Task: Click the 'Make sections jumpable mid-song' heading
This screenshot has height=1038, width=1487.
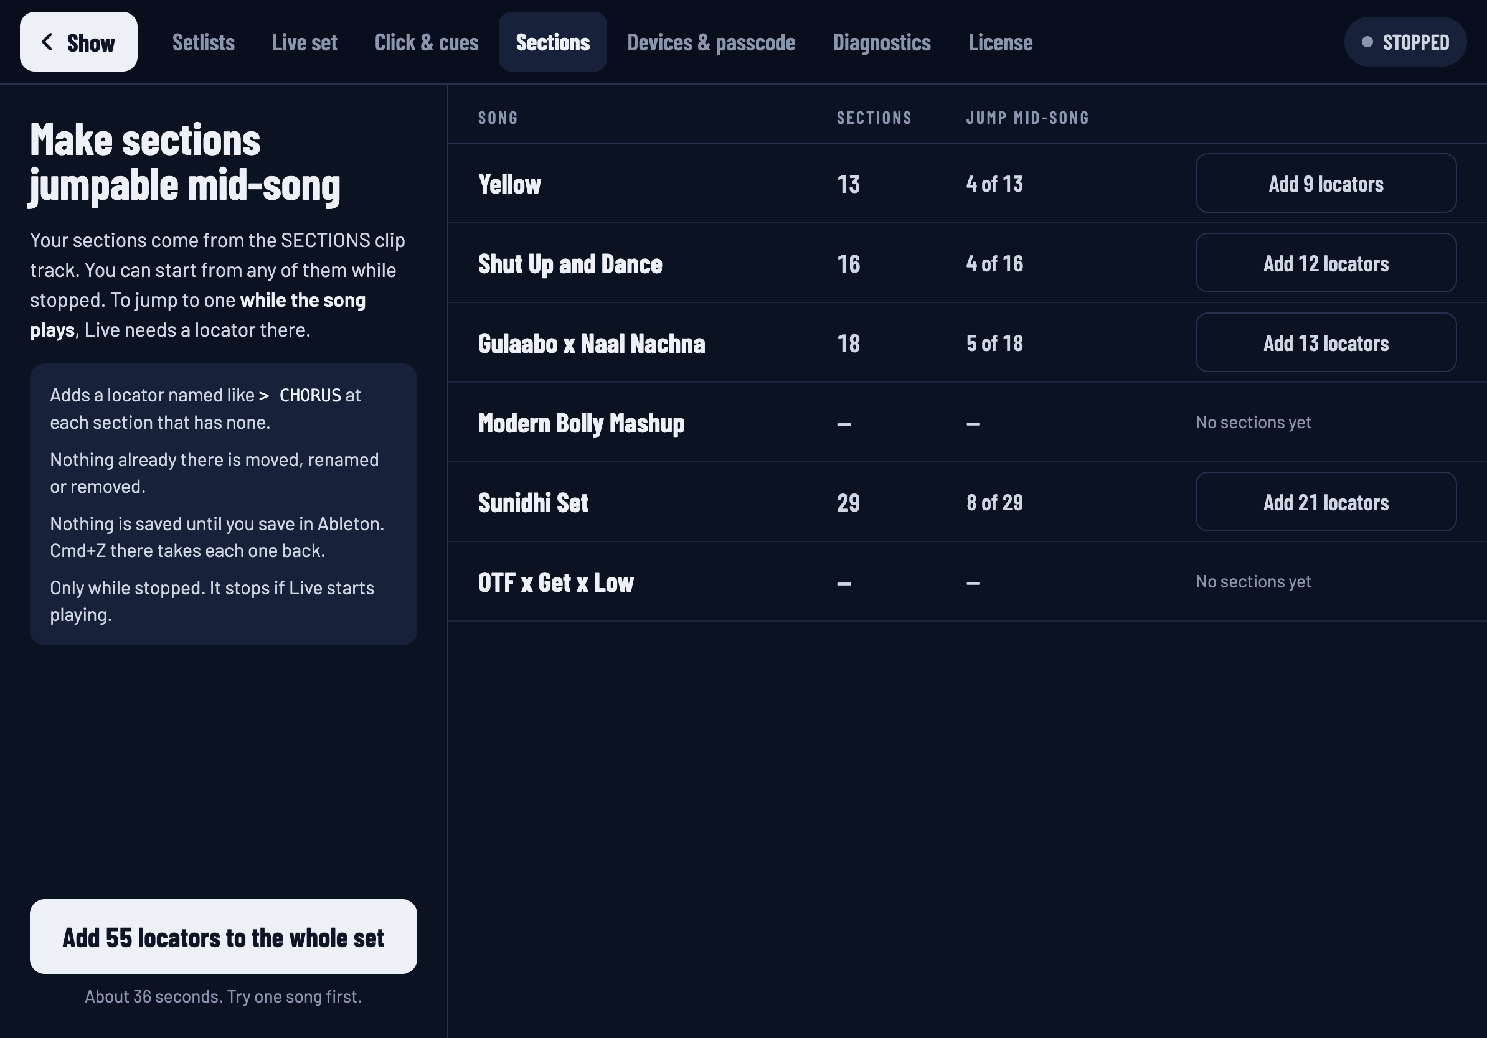Action: click(185, 163)
